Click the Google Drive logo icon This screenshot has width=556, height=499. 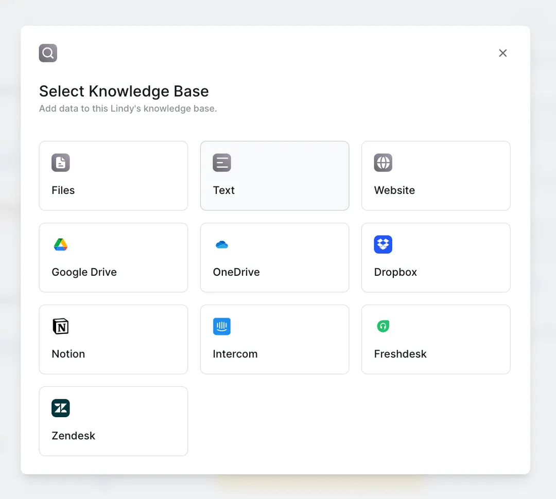(61, 244)
